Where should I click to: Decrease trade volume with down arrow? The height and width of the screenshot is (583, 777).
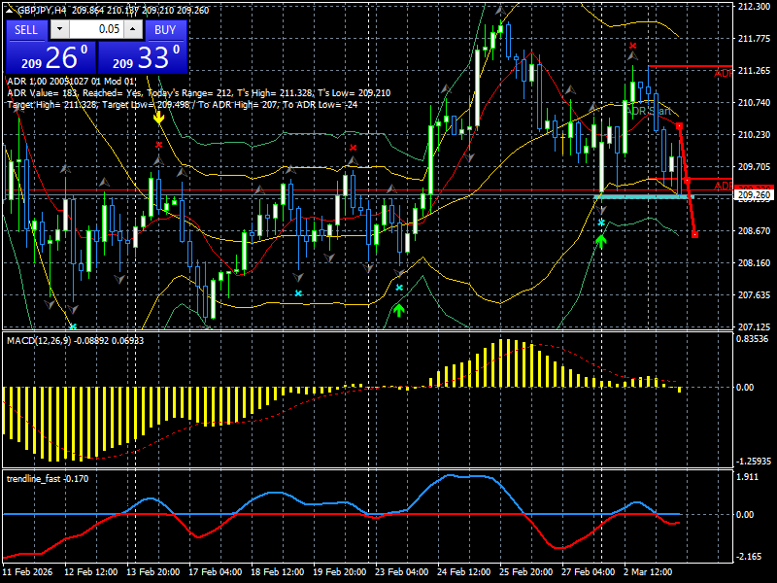tap(59, 30)
